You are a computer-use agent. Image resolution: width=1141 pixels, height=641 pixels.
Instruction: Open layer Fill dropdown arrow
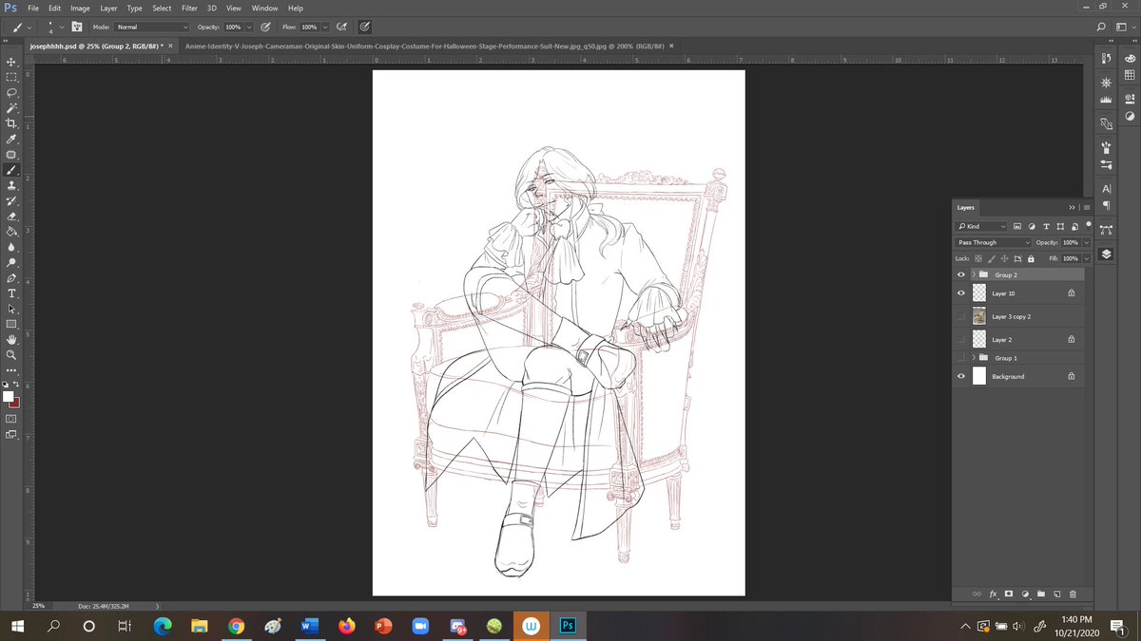[x=1086, y=258]
